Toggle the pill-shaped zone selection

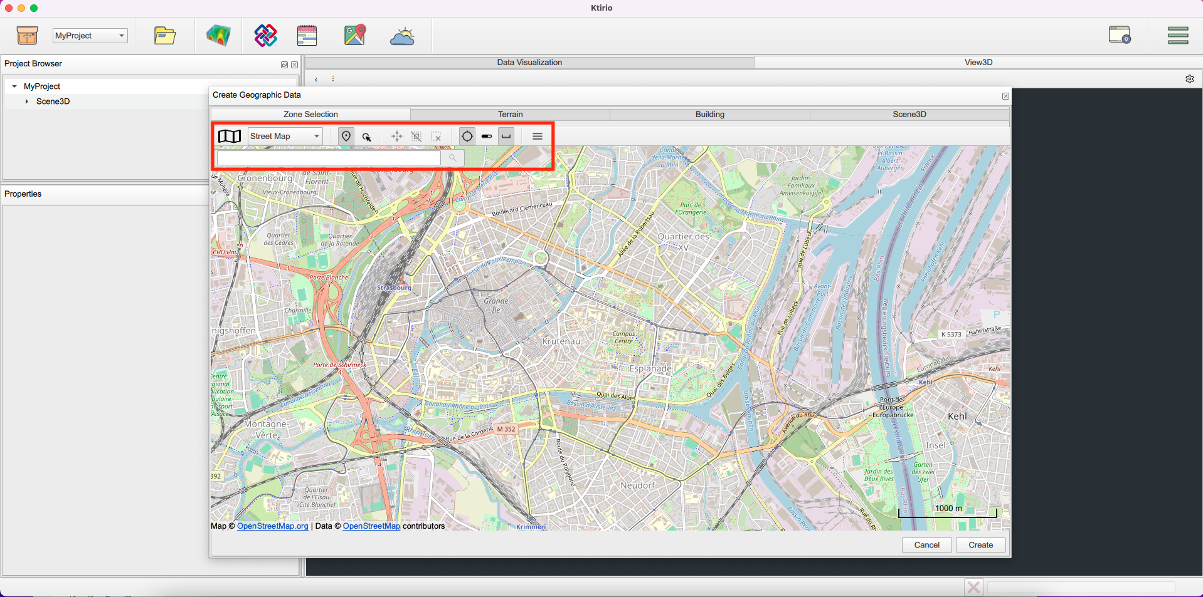(x=486, y=136)
